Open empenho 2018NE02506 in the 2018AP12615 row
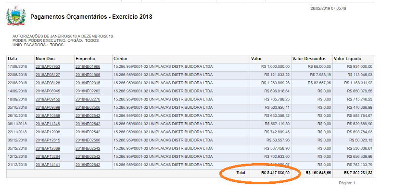 (88, 140)
